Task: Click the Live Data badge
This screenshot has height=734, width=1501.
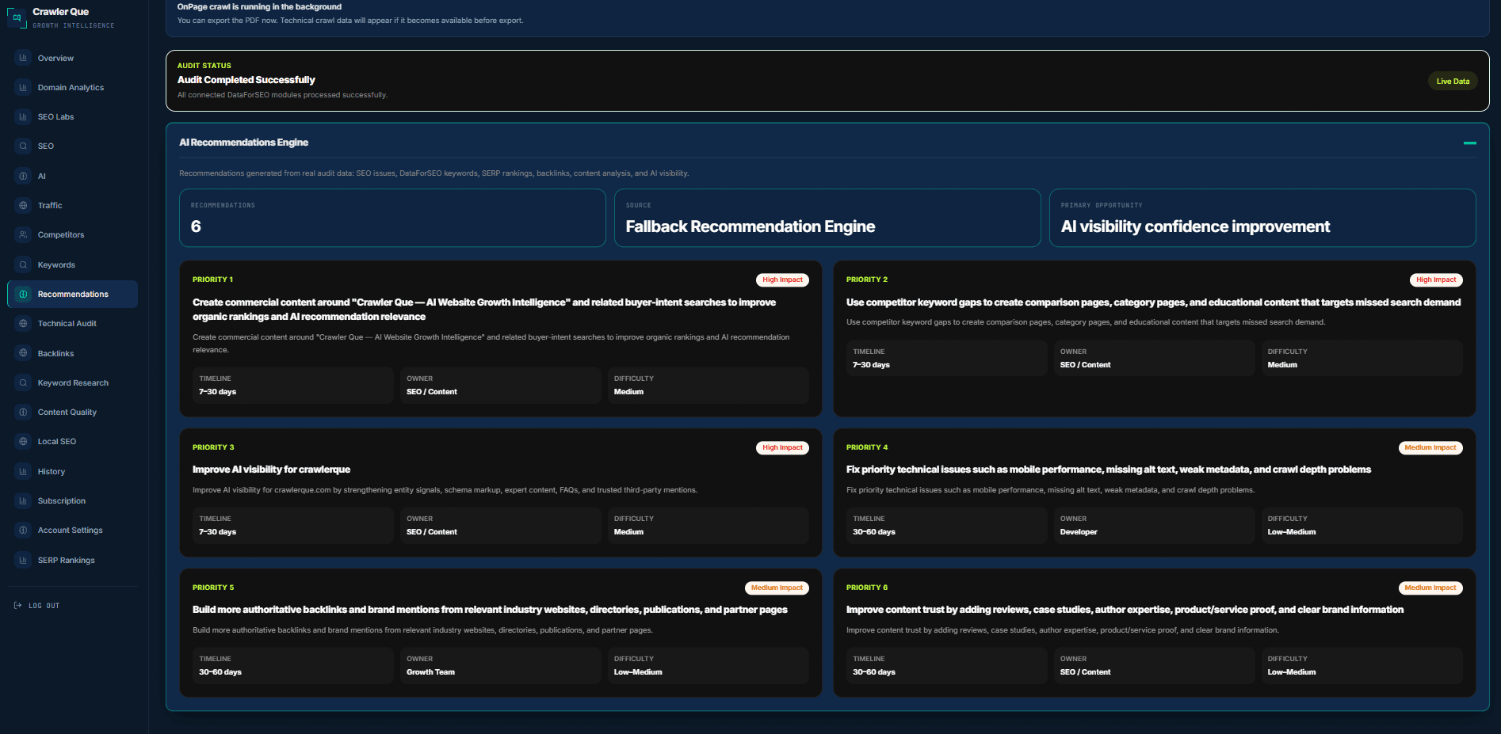Action: (x=1453, y=81)
